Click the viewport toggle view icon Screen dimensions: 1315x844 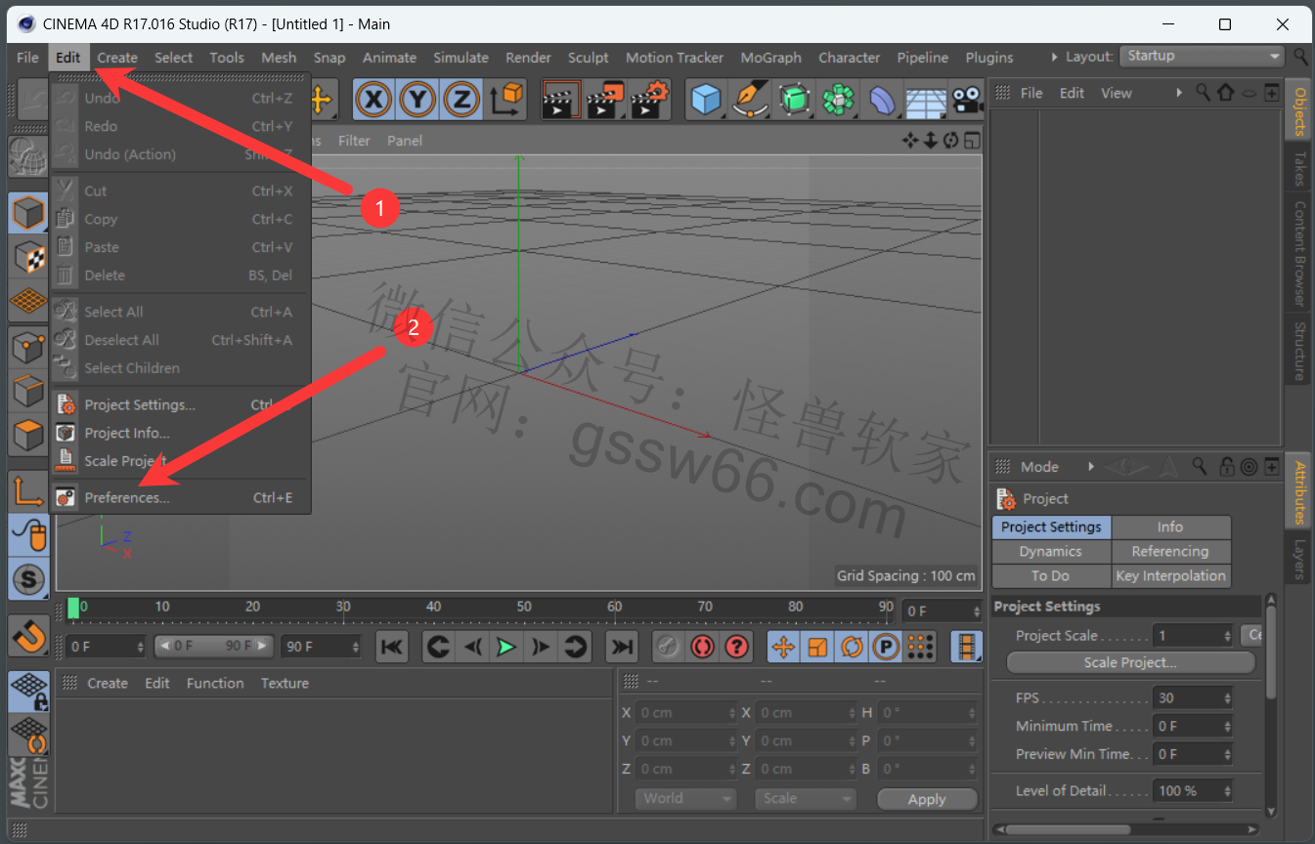coord(972,141)
